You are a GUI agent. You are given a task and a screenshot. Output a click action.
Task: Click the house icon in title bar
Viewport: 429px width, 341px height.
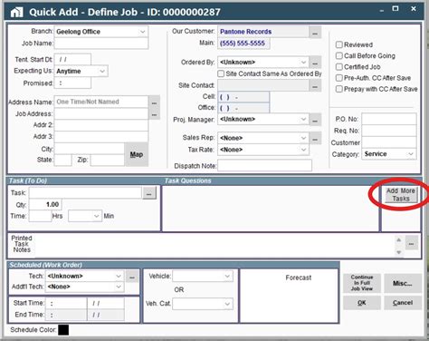click(x=16, y=13)
